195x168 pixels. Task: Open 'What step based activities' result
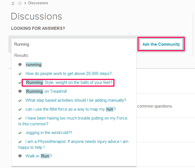click(76, 100)
